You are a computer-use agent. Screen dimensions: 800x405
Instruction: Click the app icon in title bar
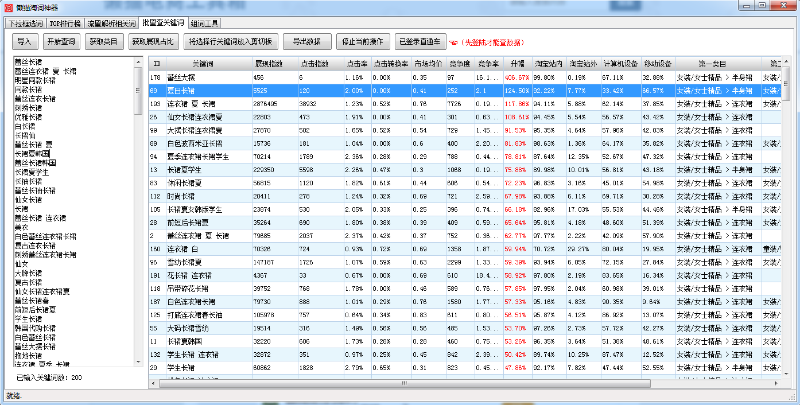pos(9,7)
